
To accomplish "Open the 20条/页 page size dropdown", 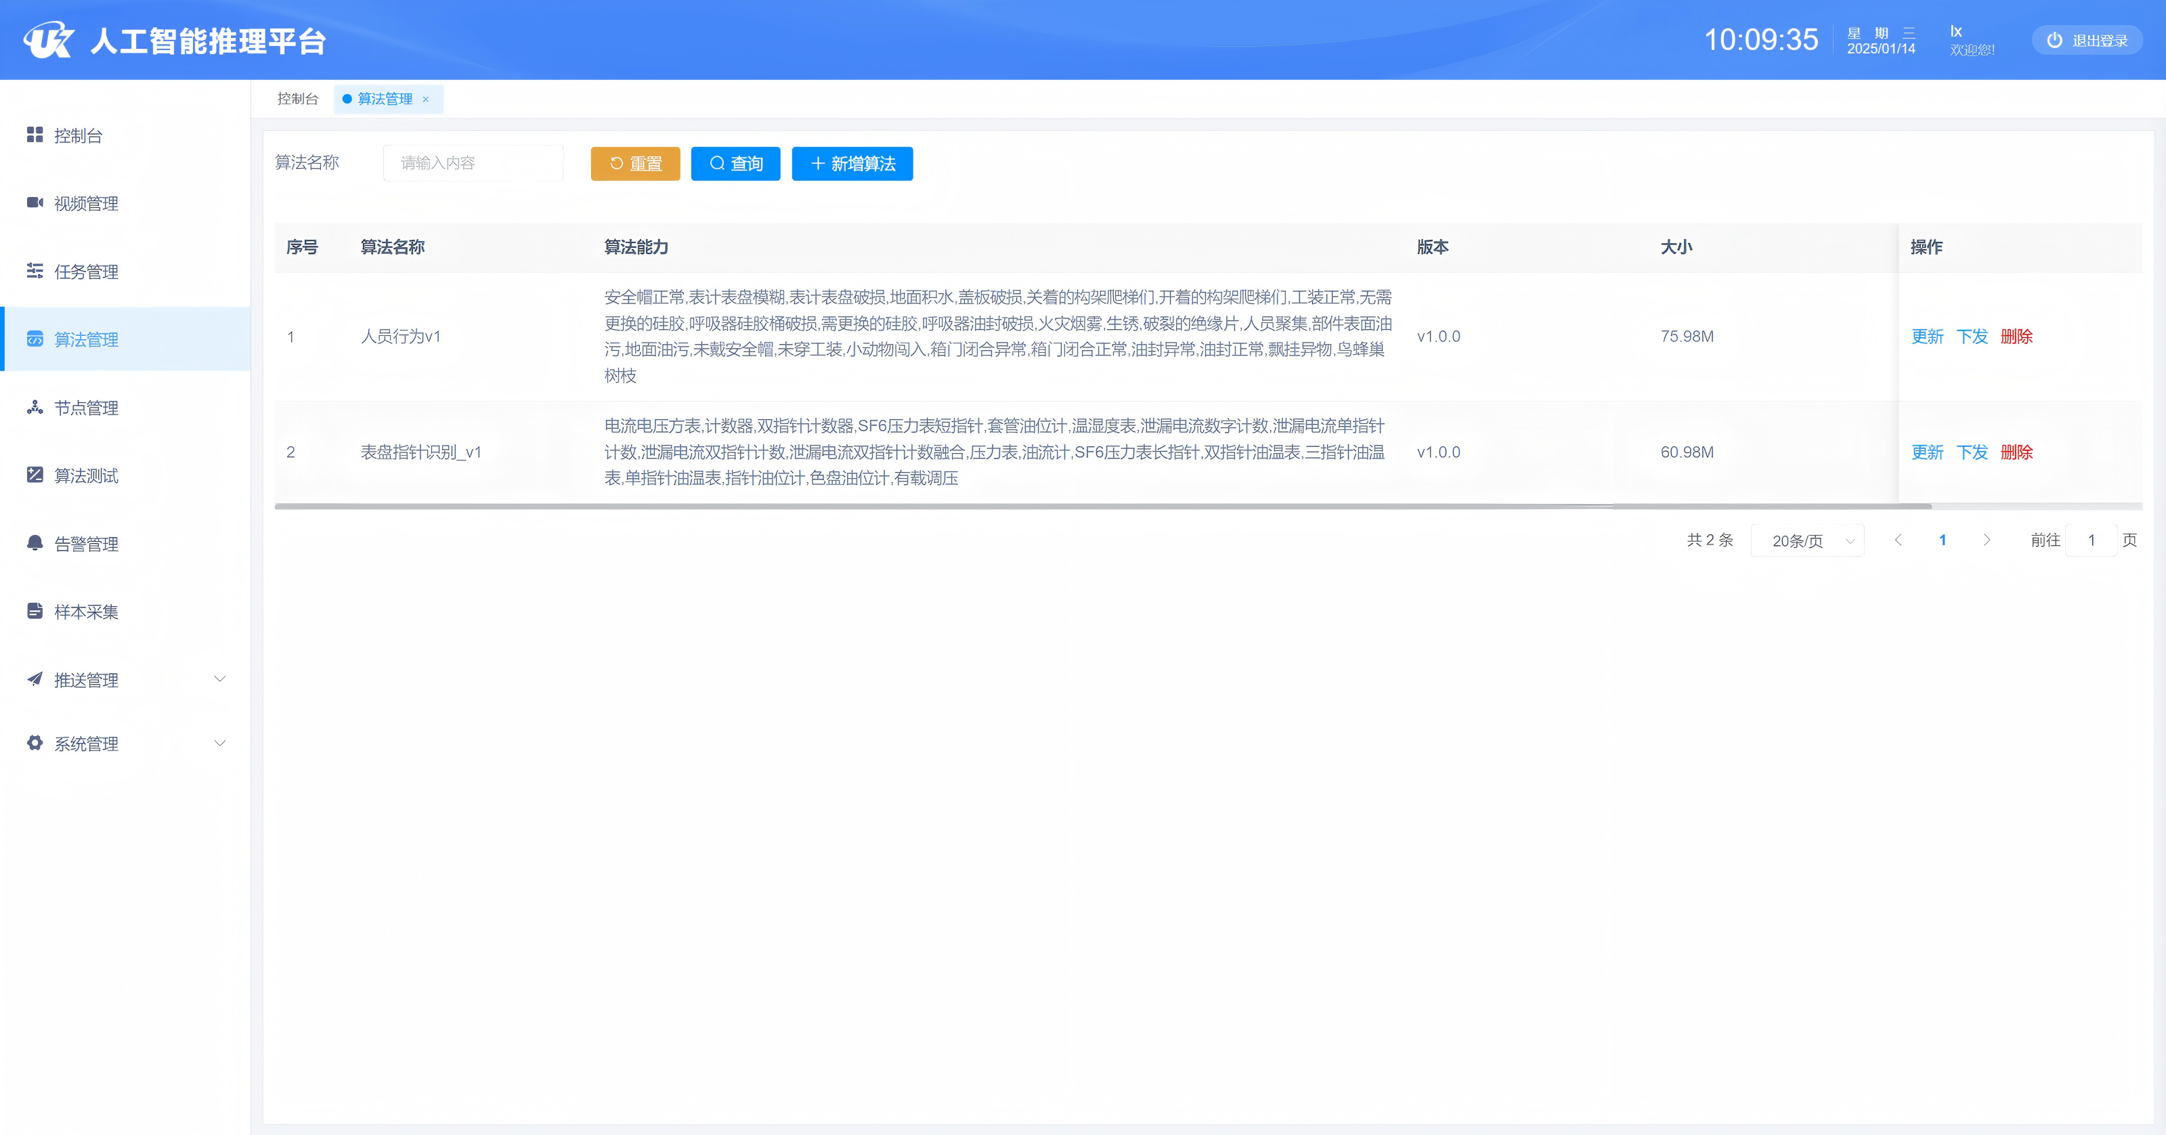I will (1807, 540).
